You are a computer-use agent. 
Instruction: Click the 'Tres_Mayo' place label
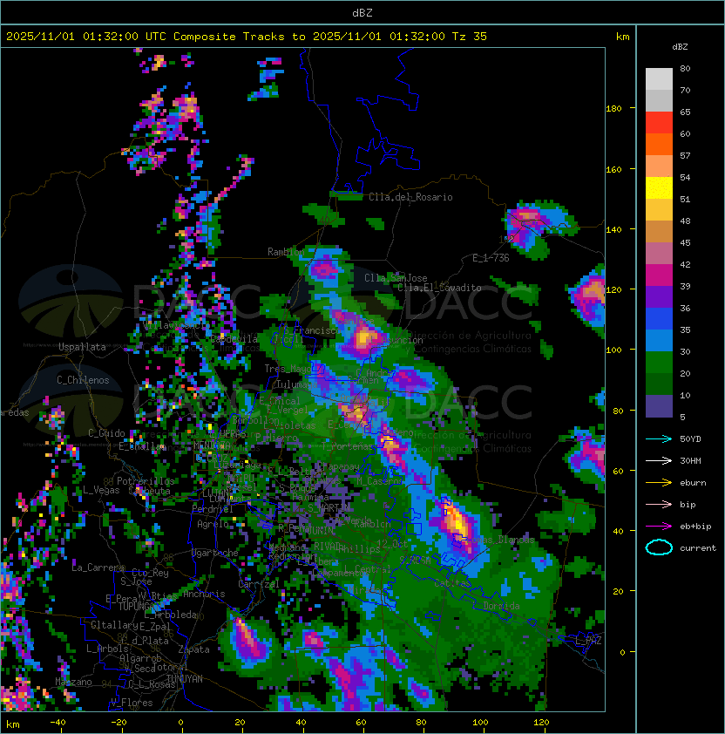click(x=288, y=369)
